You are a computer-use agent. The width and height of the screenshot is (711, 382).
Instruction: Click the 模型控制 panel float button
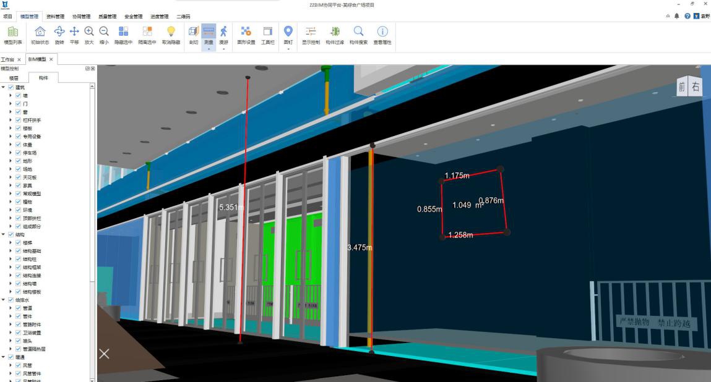(87, 69)
